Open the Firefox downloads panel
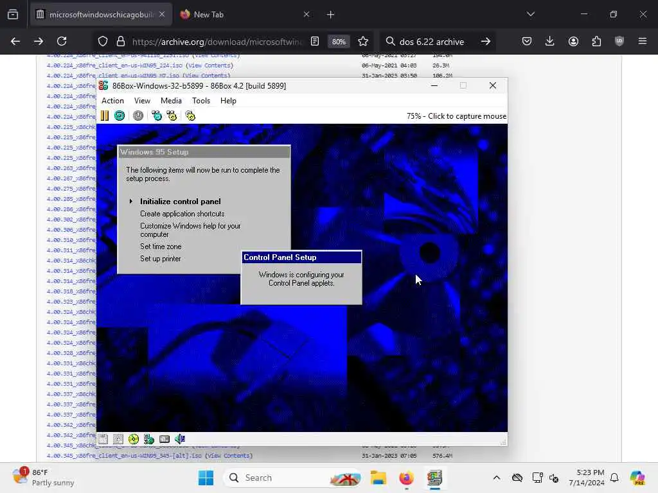 tap(550, 41)
